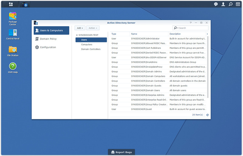This screenshot has width=243, height=156.
Task: Open the column options menu icon
Action: pyautogui.click(x=207, y=34)
